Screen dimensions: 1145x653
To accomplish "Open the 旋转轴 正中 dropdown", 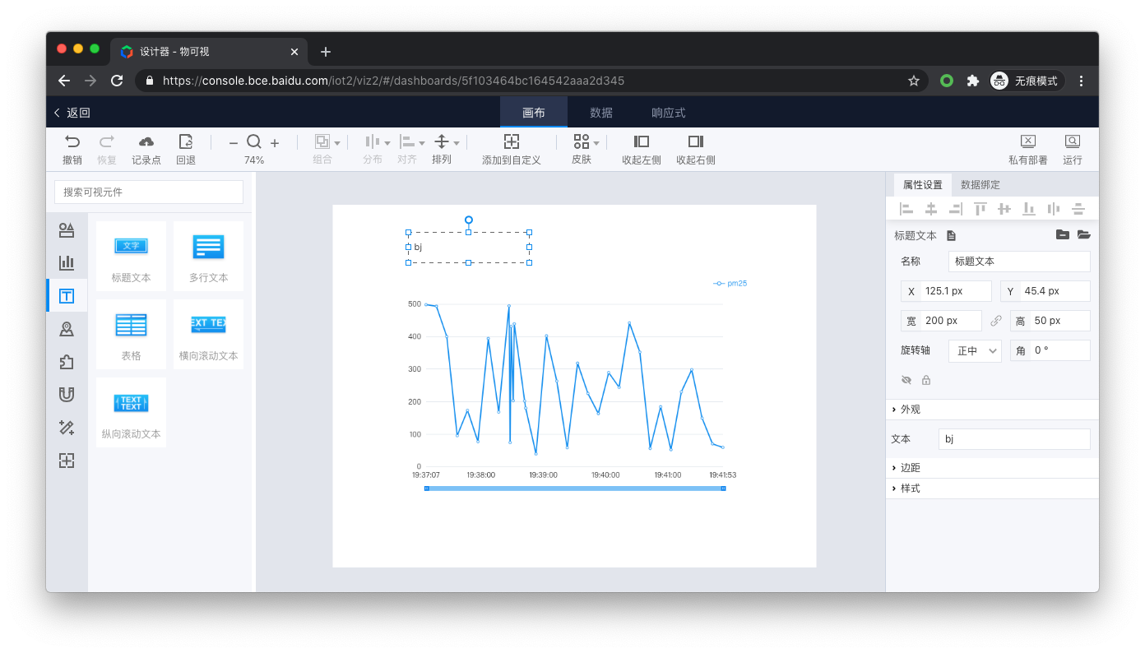I will (975, 350).
